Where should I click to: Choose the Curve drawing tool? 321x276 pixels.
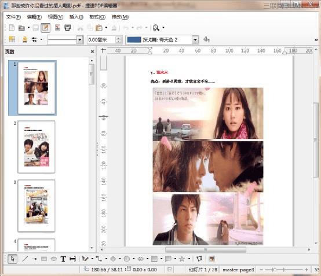click(x=85, y=259)
